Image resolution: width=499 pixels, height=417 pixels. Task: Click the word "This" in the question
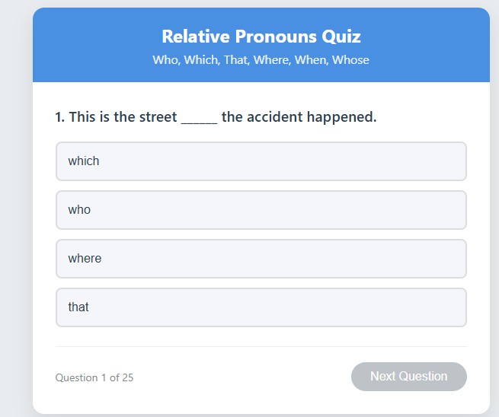[x=82, y=117]
